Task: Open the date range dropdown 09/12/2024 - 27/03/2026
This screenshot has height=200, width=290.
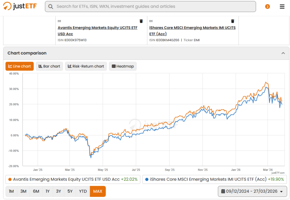Action: point(252,191)
